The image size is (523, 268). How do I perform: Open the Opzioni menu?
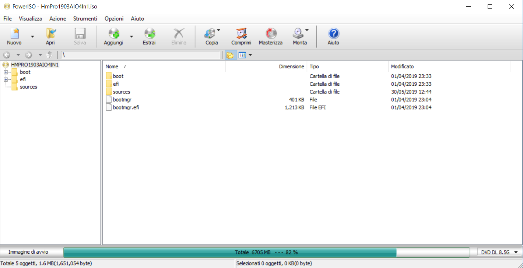tap(114, 18)
